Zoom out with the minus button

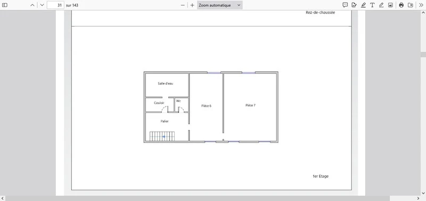tap(183, 5)
